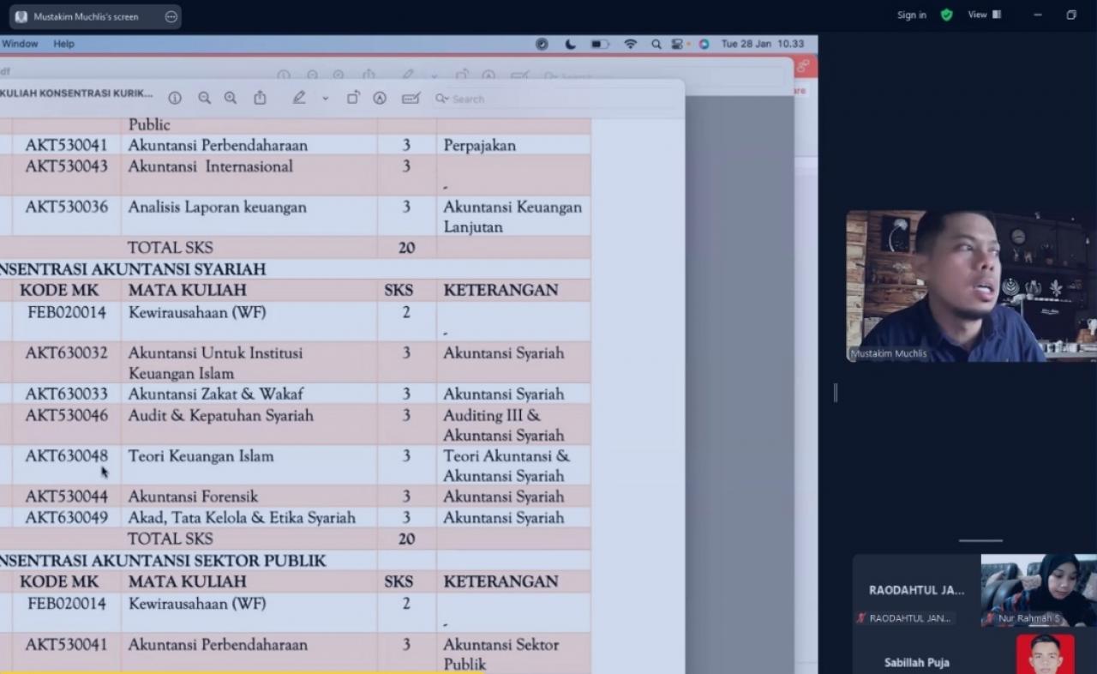Open the View layout options
This screenshot has width=1097, height=674.
[x=984, y=15]
